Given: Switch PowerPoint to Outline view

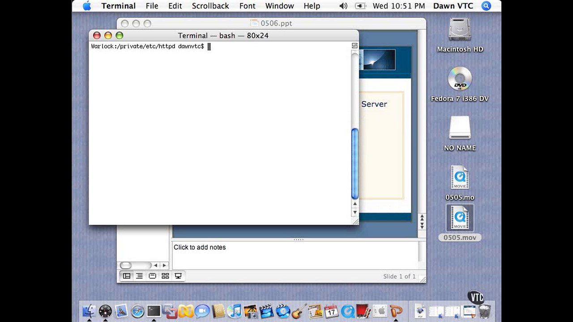Looking at the screenshot, I should [x=140, y=276].
